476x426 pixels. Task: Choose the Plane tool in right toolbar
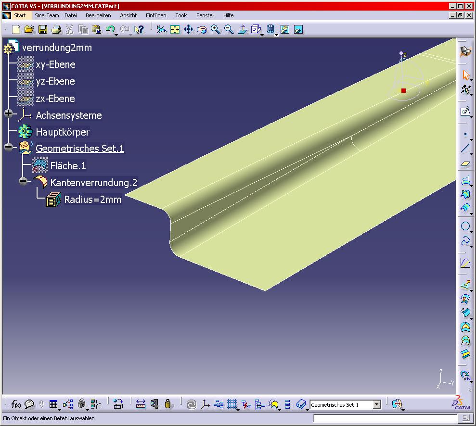click(465, 164)
